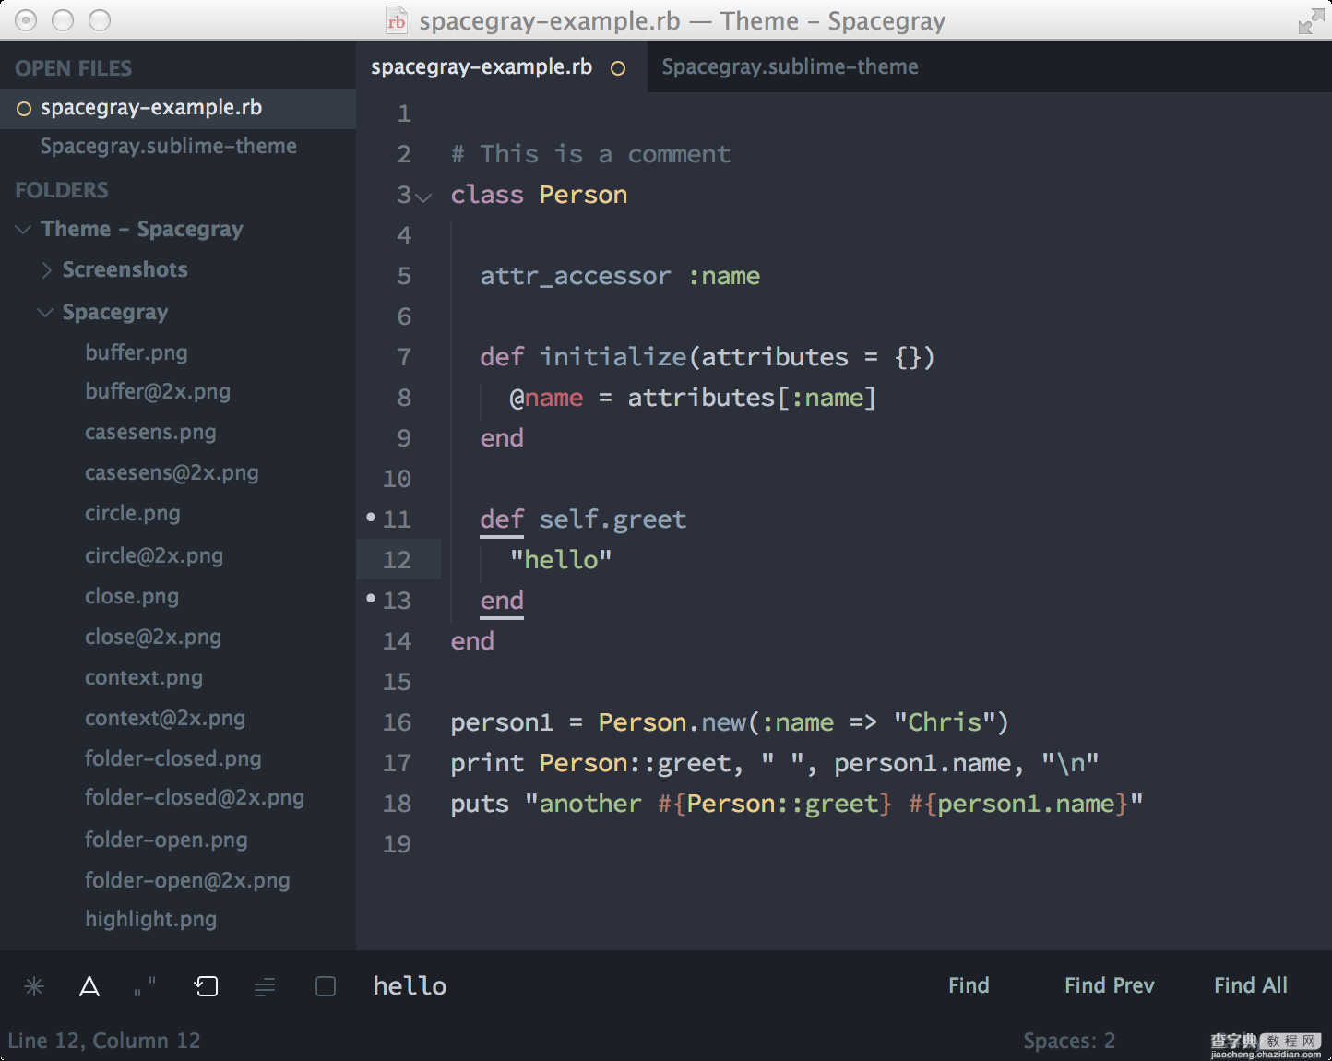This screenshot has width=1332, height=1061.
Task: Toggle wrap search option
Action: coord(206,986)
